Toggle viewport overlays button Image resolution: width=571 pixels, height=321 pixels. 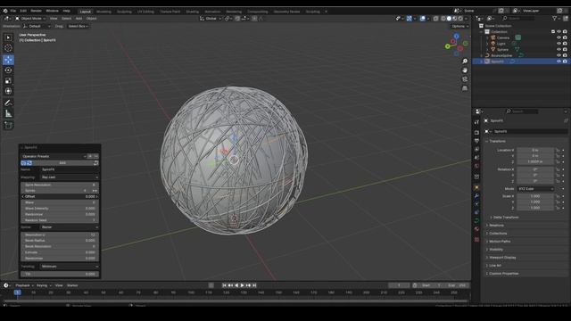[422, 19]
